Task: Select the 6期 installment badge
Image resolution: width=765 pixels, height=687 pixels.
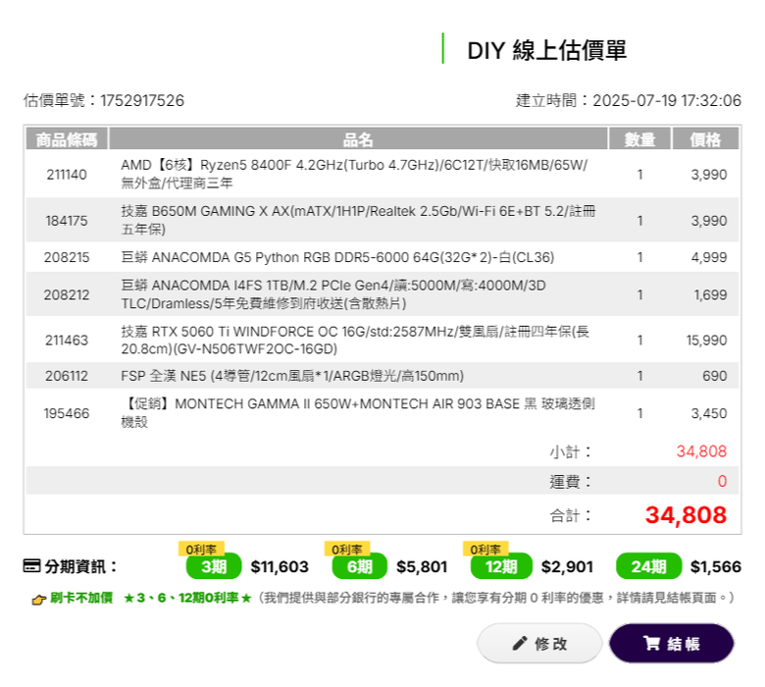Action: [360, 566]
